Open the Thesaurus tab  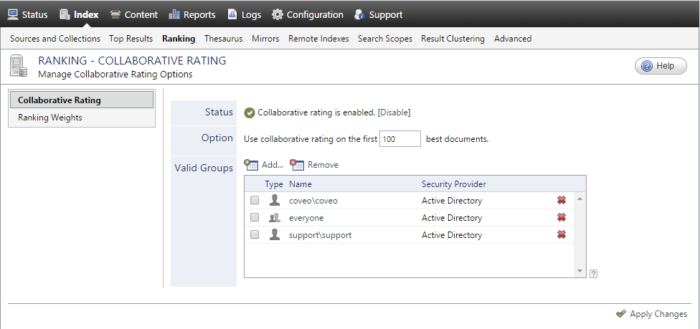[223, 39]
